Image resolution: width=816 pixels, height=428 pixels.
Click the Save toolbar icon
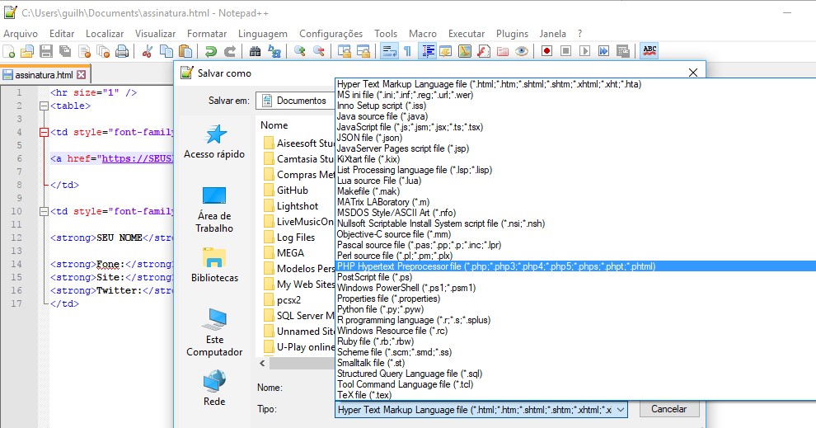coord(46,51)
